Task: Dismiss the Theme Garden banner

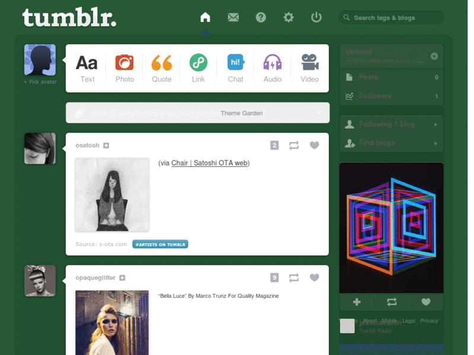Action: coord(318,113)
